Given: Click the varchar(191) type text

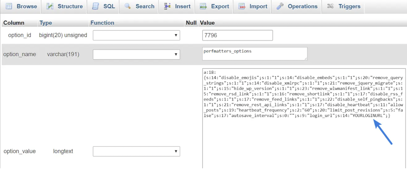Looking at the screenshot, I should click(x=63, y=55).
